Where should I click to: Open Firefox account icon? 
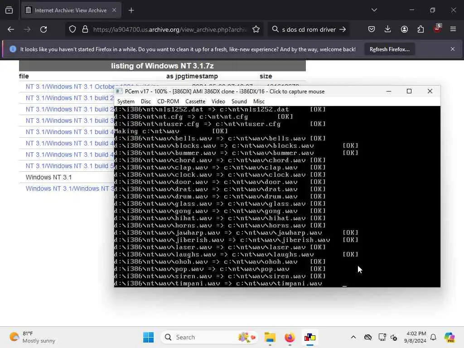404,29
